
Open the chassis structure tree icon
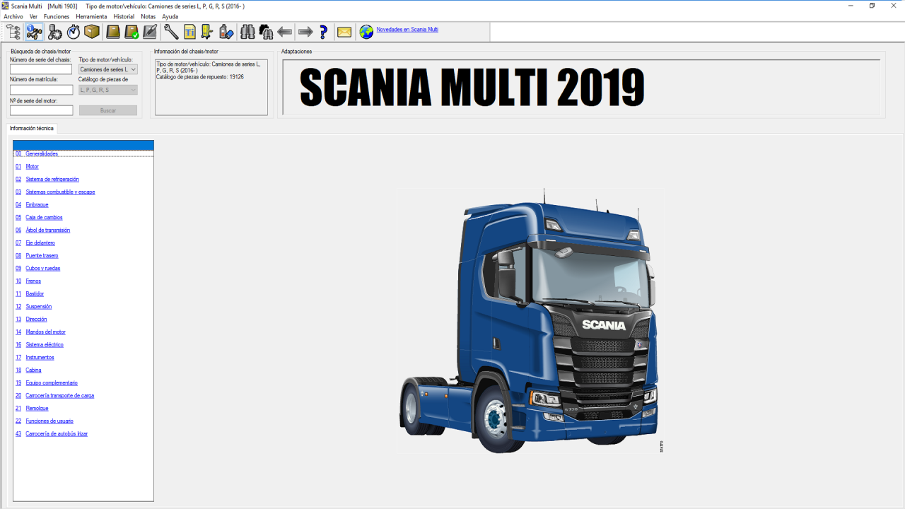click(13, 32)
